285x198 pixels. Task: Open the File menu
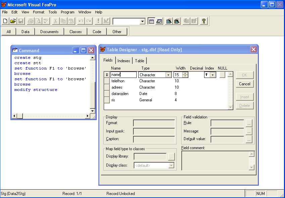click(x=5, y=12)
